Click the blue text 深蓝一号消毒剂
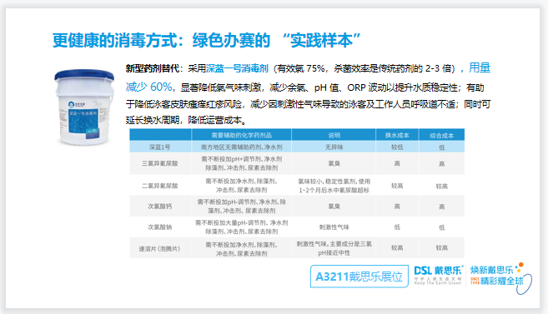 [237, 68]
